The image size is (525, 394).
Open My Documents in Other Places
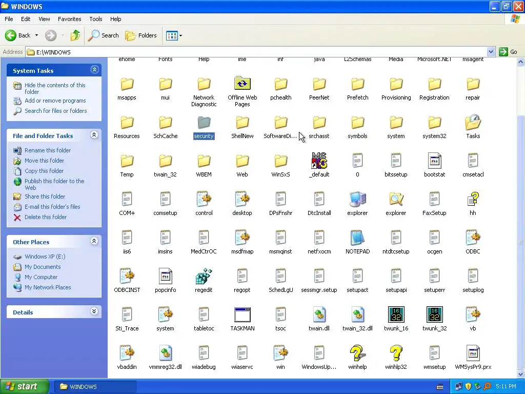[x=43, y=267]
